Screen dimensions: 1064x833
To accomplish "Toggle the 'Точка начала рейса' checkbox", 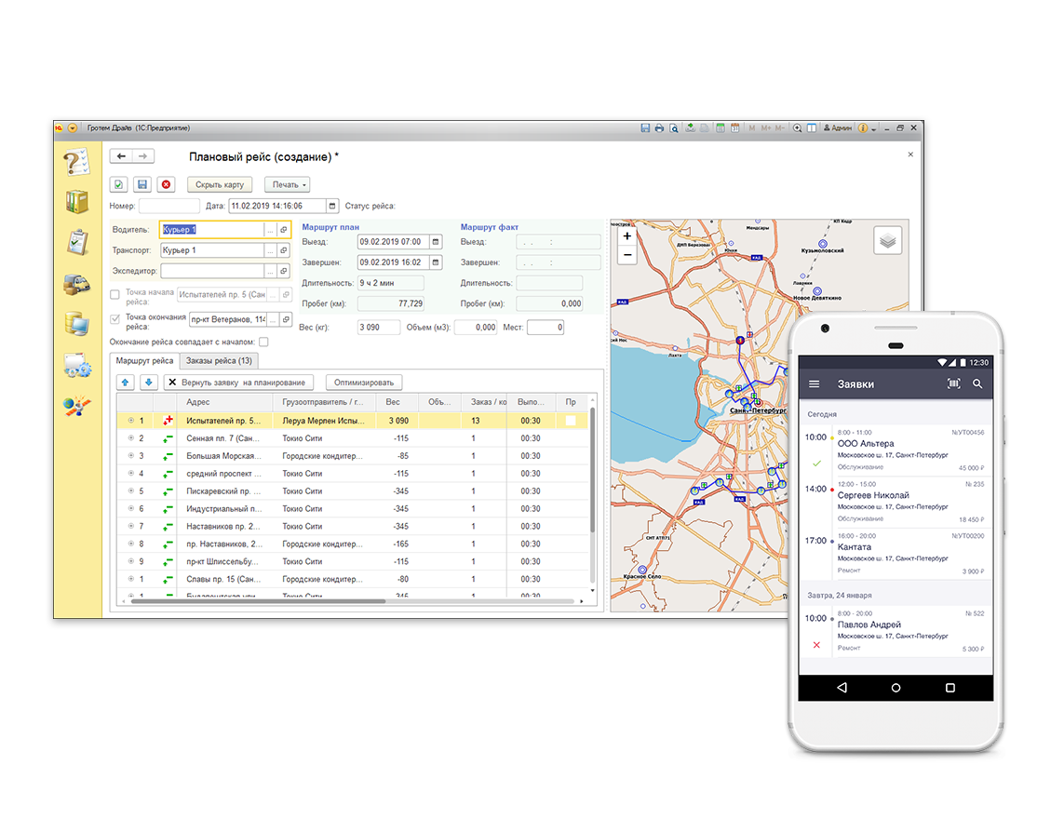I will tap(114, 294).
